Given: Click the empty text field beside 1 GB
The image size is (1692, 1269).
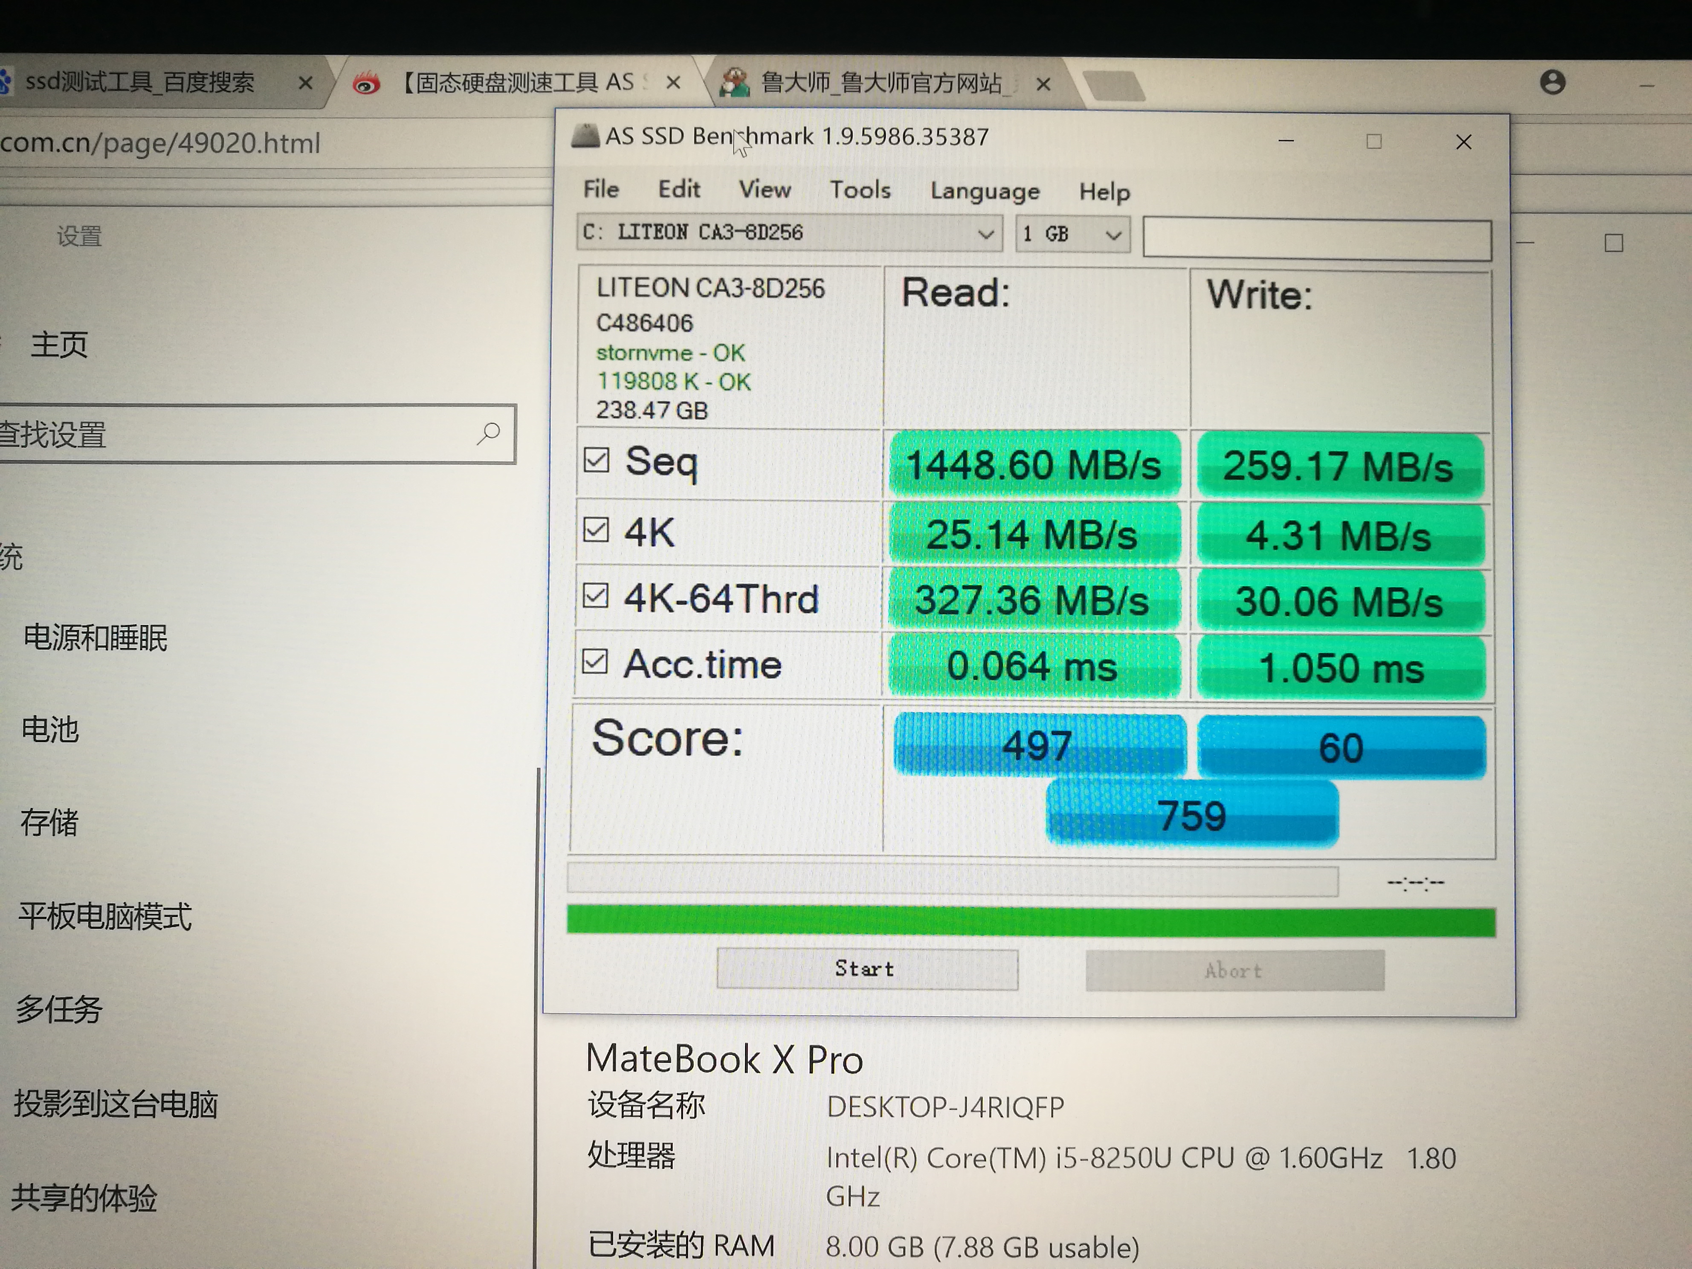Looking at the screenshot, I should (1316, 239).
